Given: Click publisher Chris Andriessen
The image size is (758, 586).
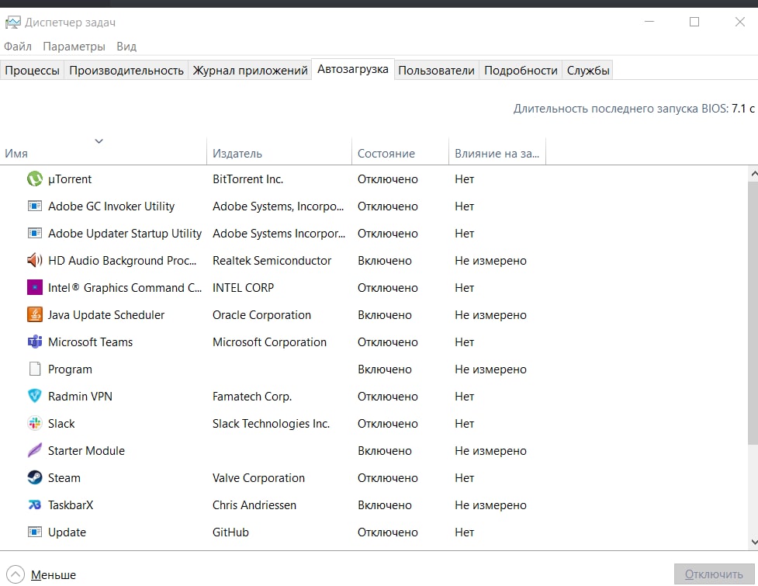Looking at the screenshot, I should pyautogui.click(x=254, y=505).
